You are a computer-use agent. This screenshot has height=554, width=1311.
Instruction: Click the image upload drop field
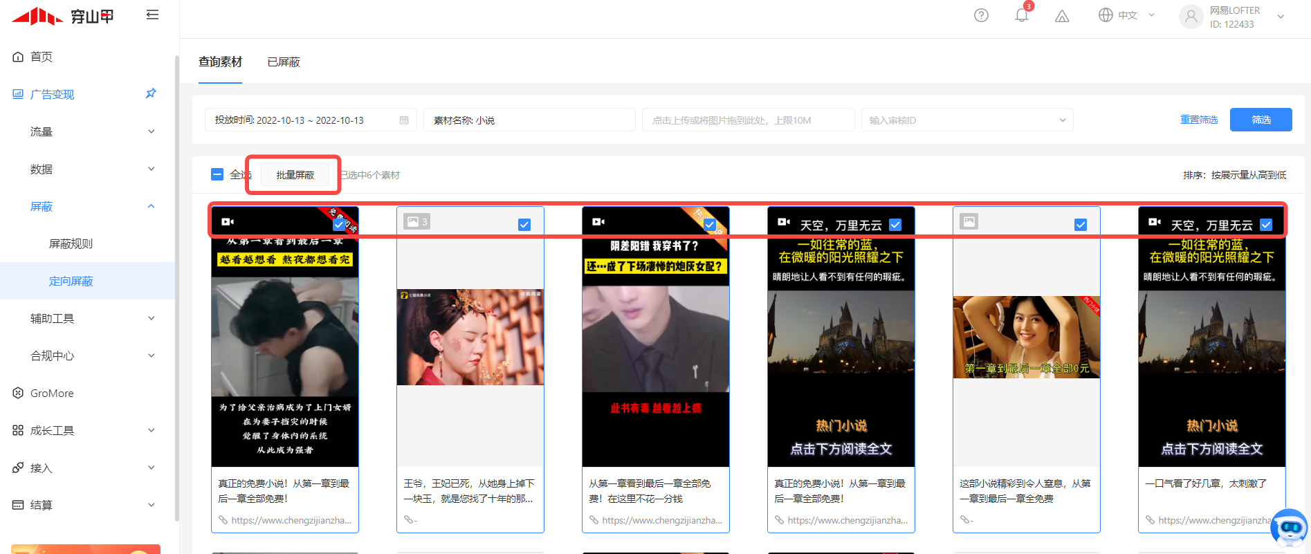749,120
